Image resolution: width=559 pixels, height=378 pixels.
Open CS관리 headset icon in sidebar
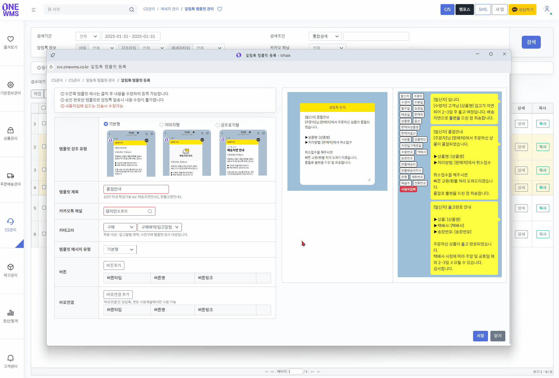coord(11,222)
